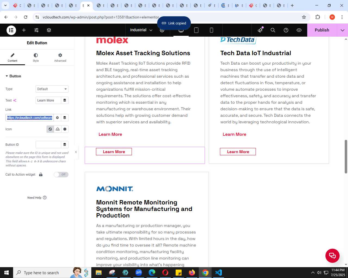Click Molex boxed Learn More button

[x=114, y=152]
